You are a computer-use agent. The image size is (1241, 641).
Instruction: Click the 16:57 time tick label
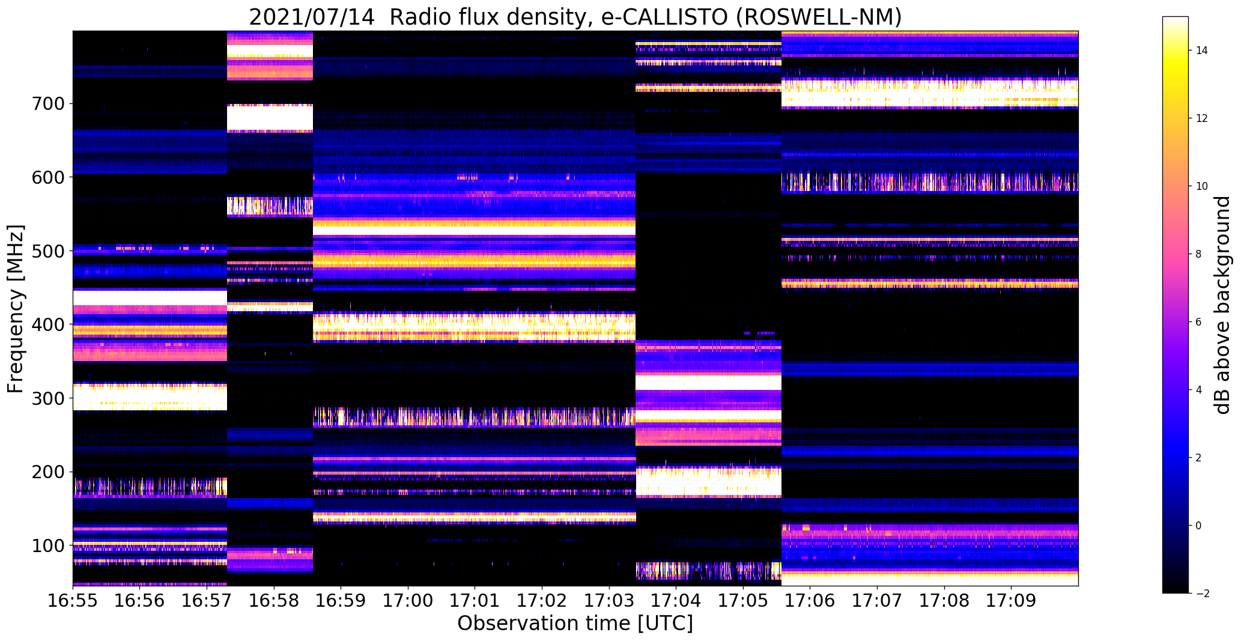point(207,601)
